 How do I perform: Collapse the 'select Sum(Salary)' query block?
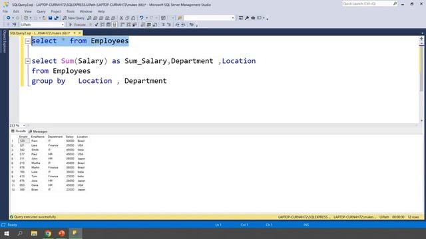27,61
